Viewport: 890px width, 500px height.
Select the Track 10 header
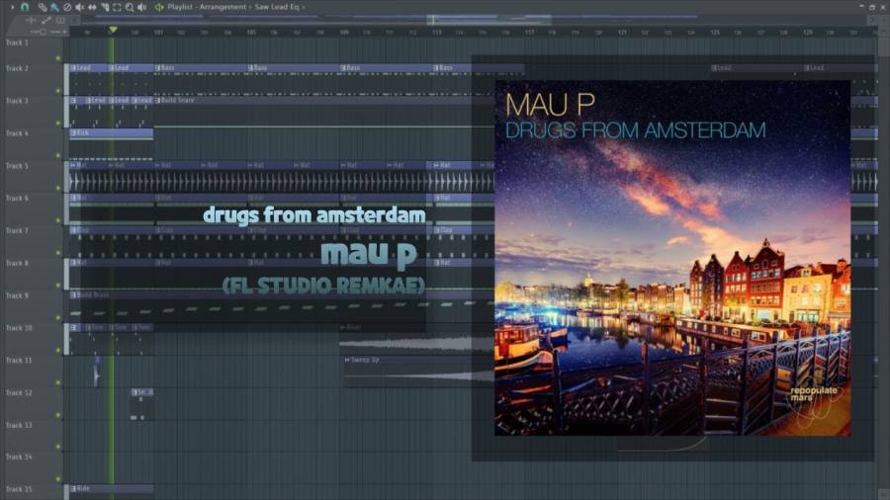click(33, 338)
